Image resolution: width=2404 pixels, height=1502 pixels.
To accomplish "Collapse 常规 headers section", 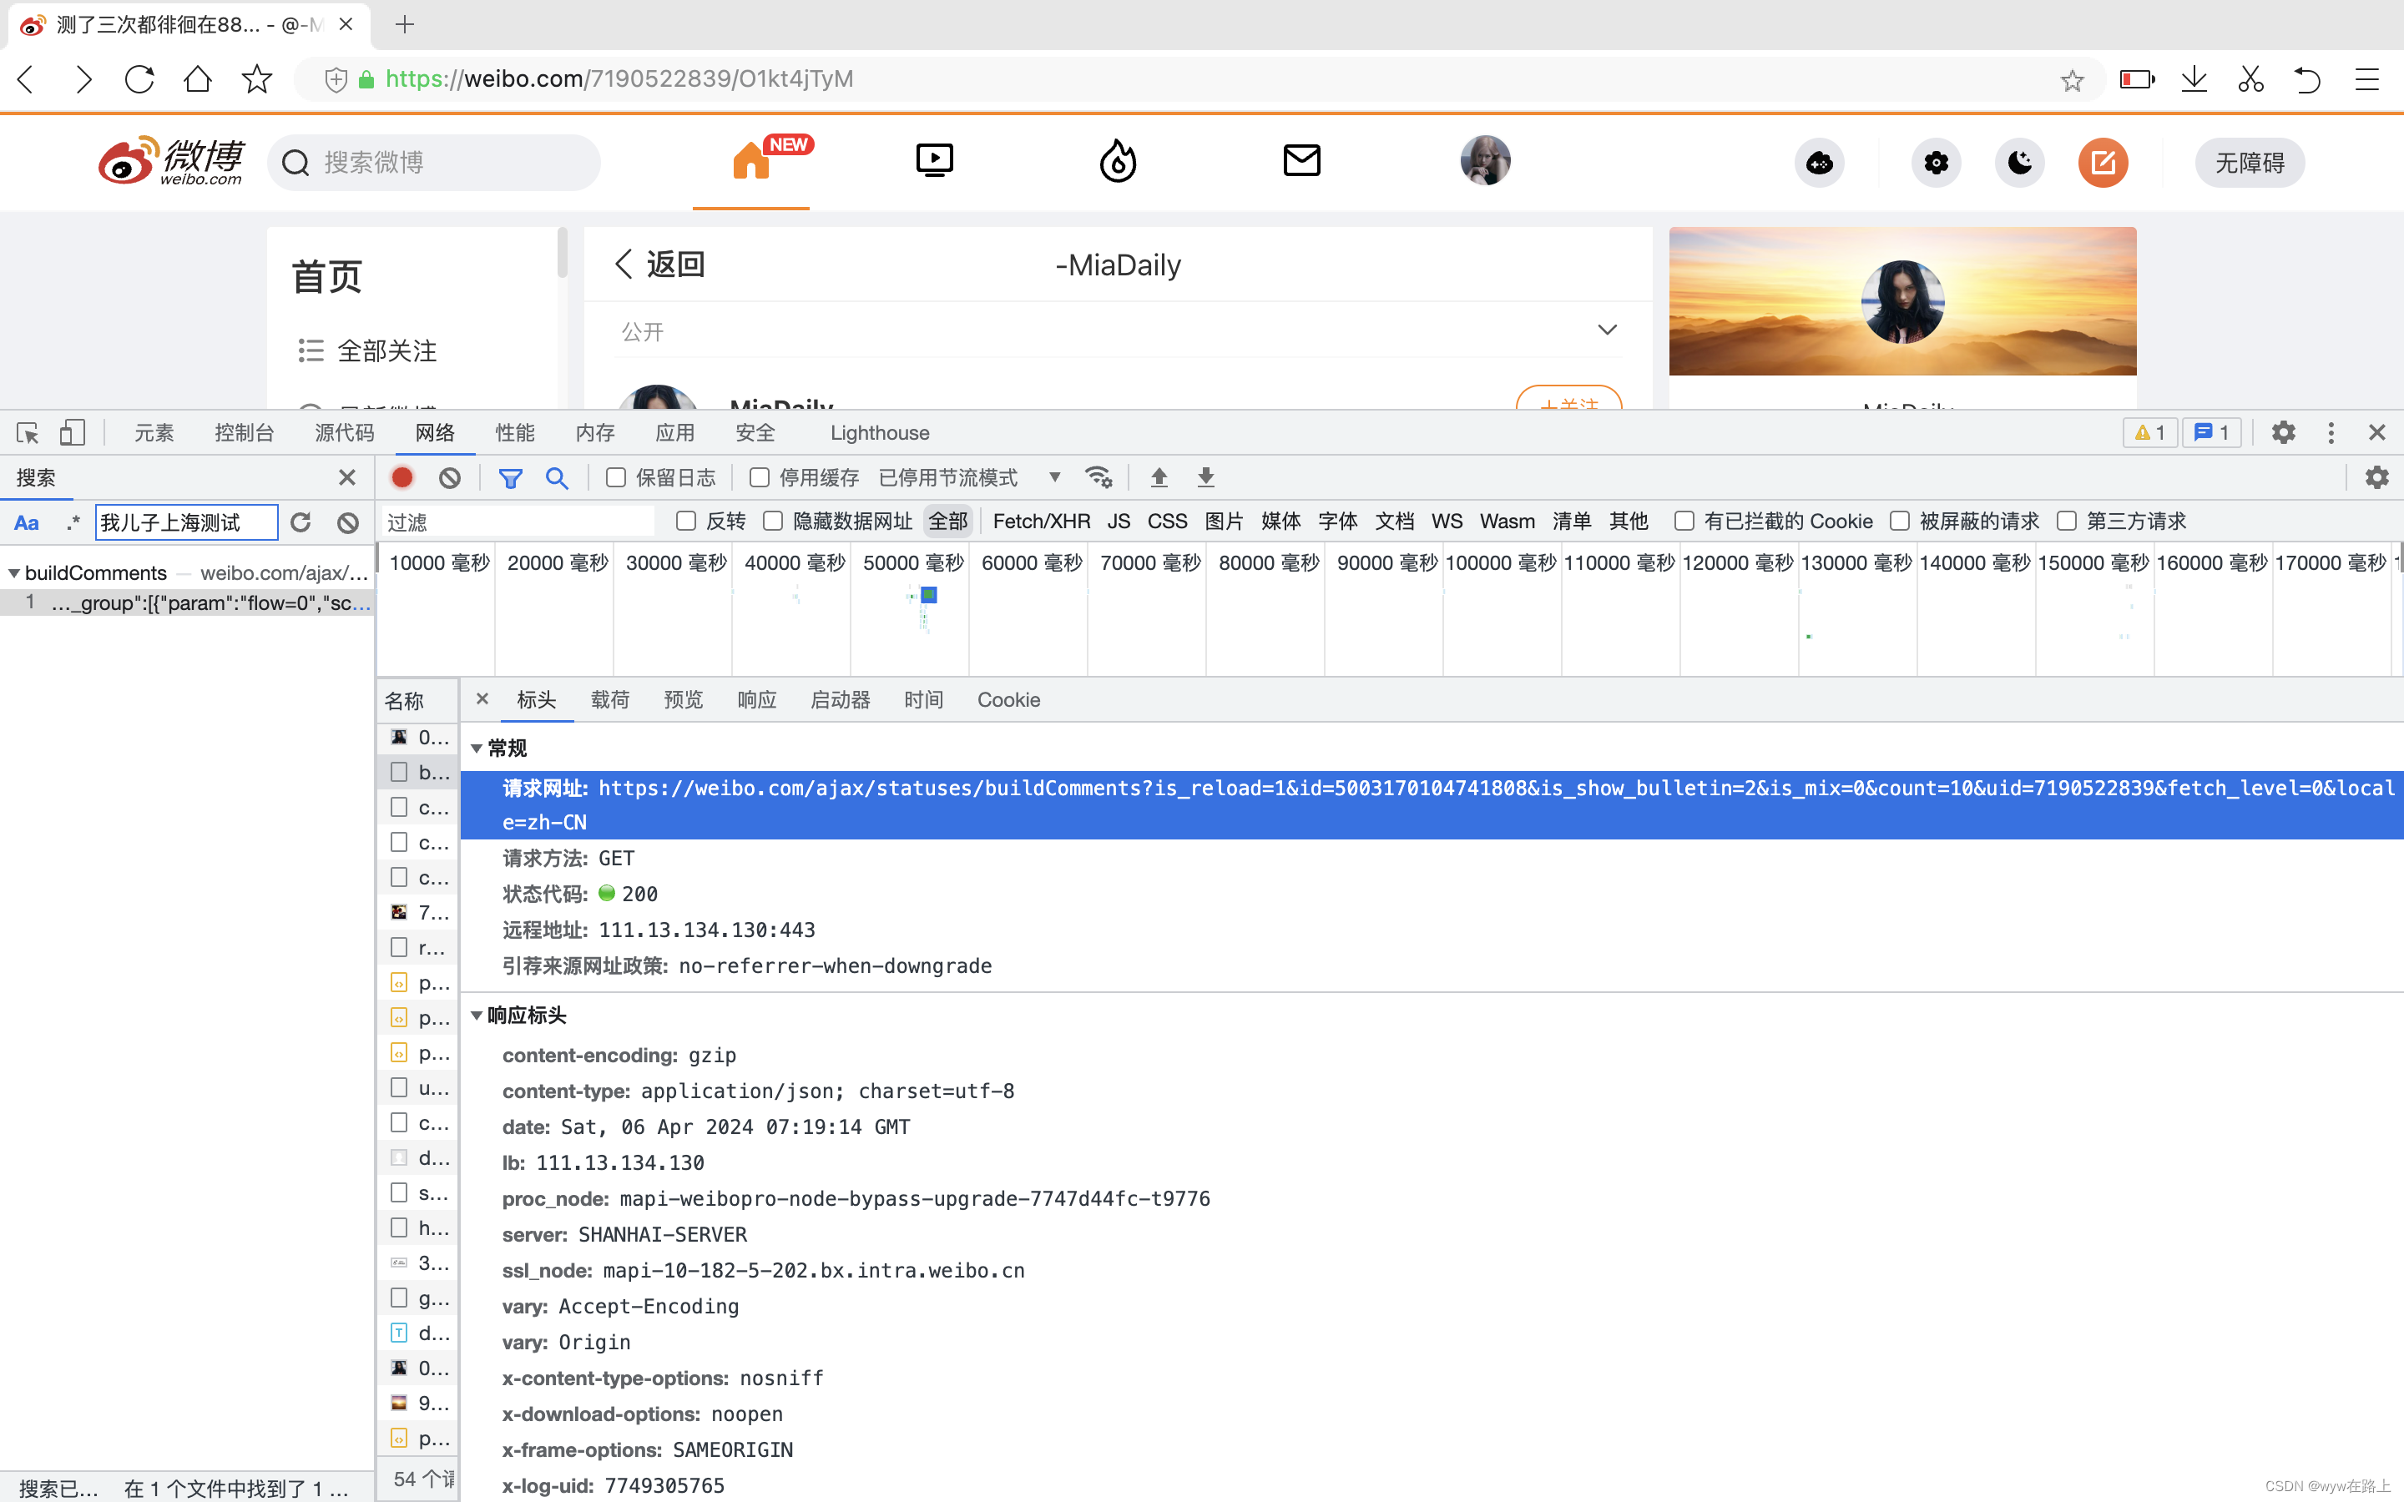I will tap(476, 749).
